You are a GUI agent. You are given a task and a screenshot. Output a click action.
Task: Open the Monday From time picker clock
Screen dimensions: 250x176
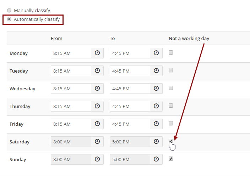(97, 53)
